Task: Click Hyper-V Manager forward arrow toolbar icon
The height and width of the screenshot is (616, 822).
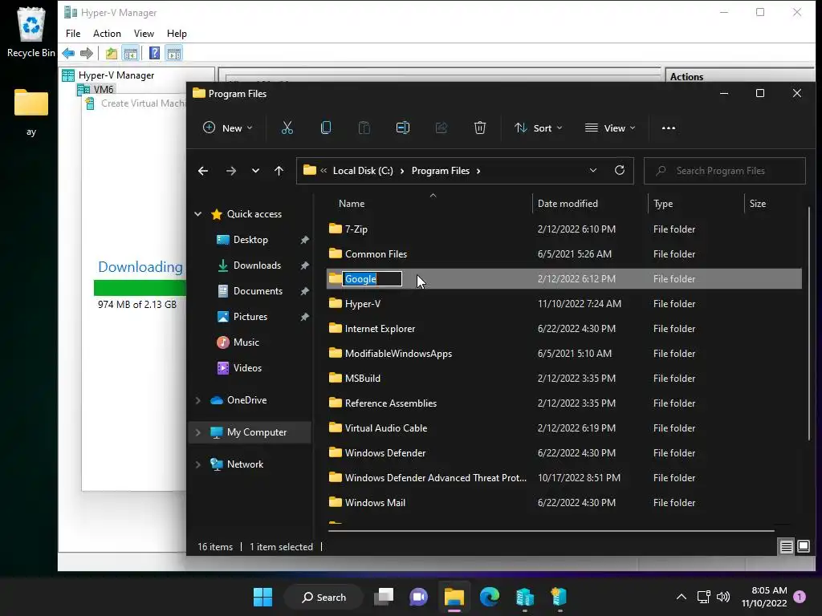Action: click(87, 53)
